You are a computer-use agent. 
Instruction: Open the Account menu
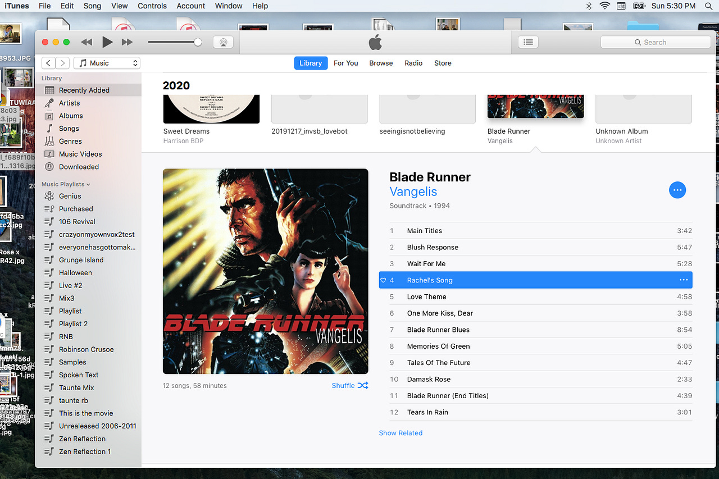click(x=191, y=6)
